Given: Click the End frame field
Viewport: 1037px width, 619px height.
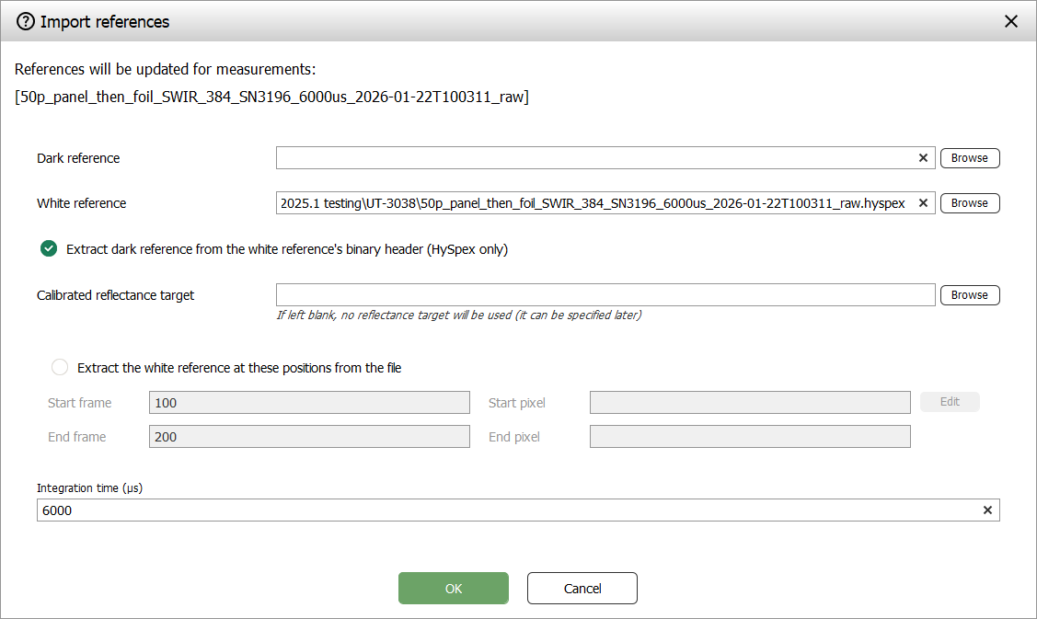Looking at the screenshot, I should (x=309, y=437).
